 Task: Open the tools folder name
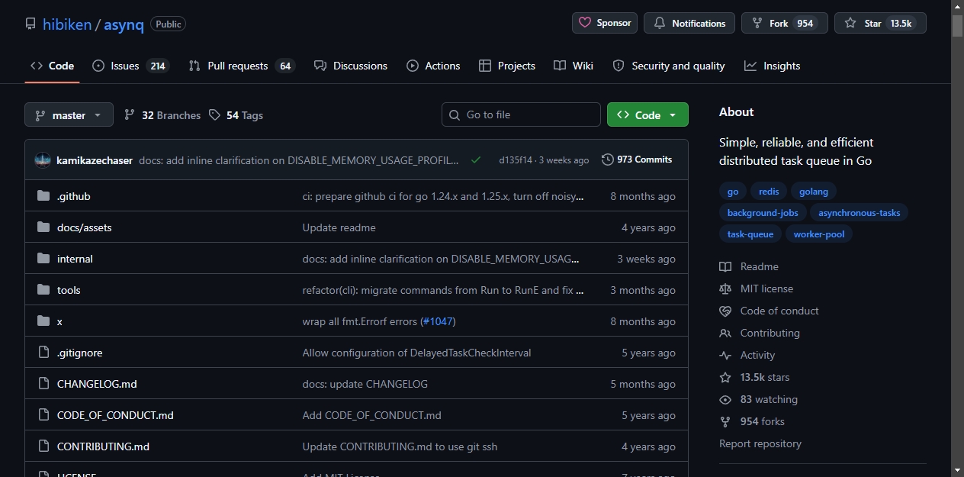pyautogui.click(x=69, y=290)
